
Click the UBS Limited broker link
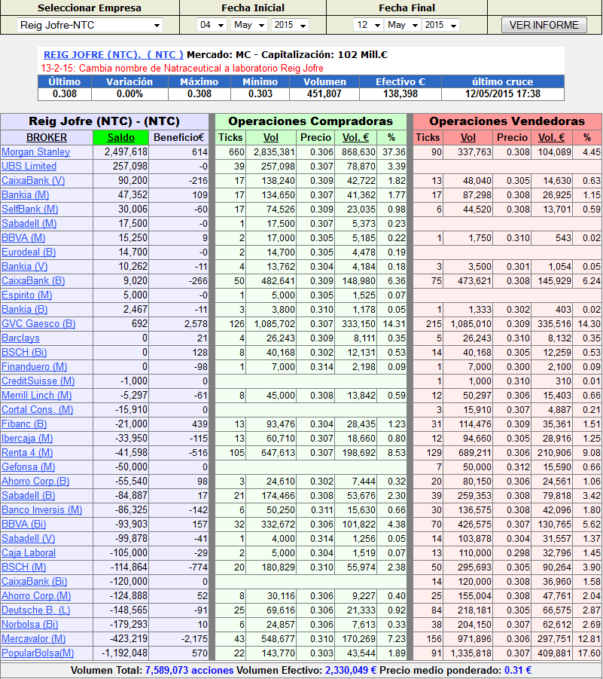[x=29, y=166]
